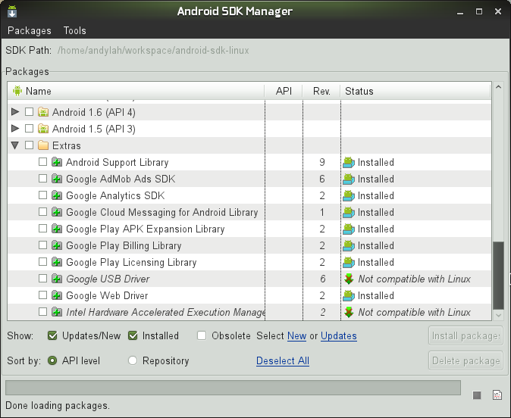Viewport: 511px width, 418px height.
Task: Click the scrollbar down arrow
Action: [498, 315]
